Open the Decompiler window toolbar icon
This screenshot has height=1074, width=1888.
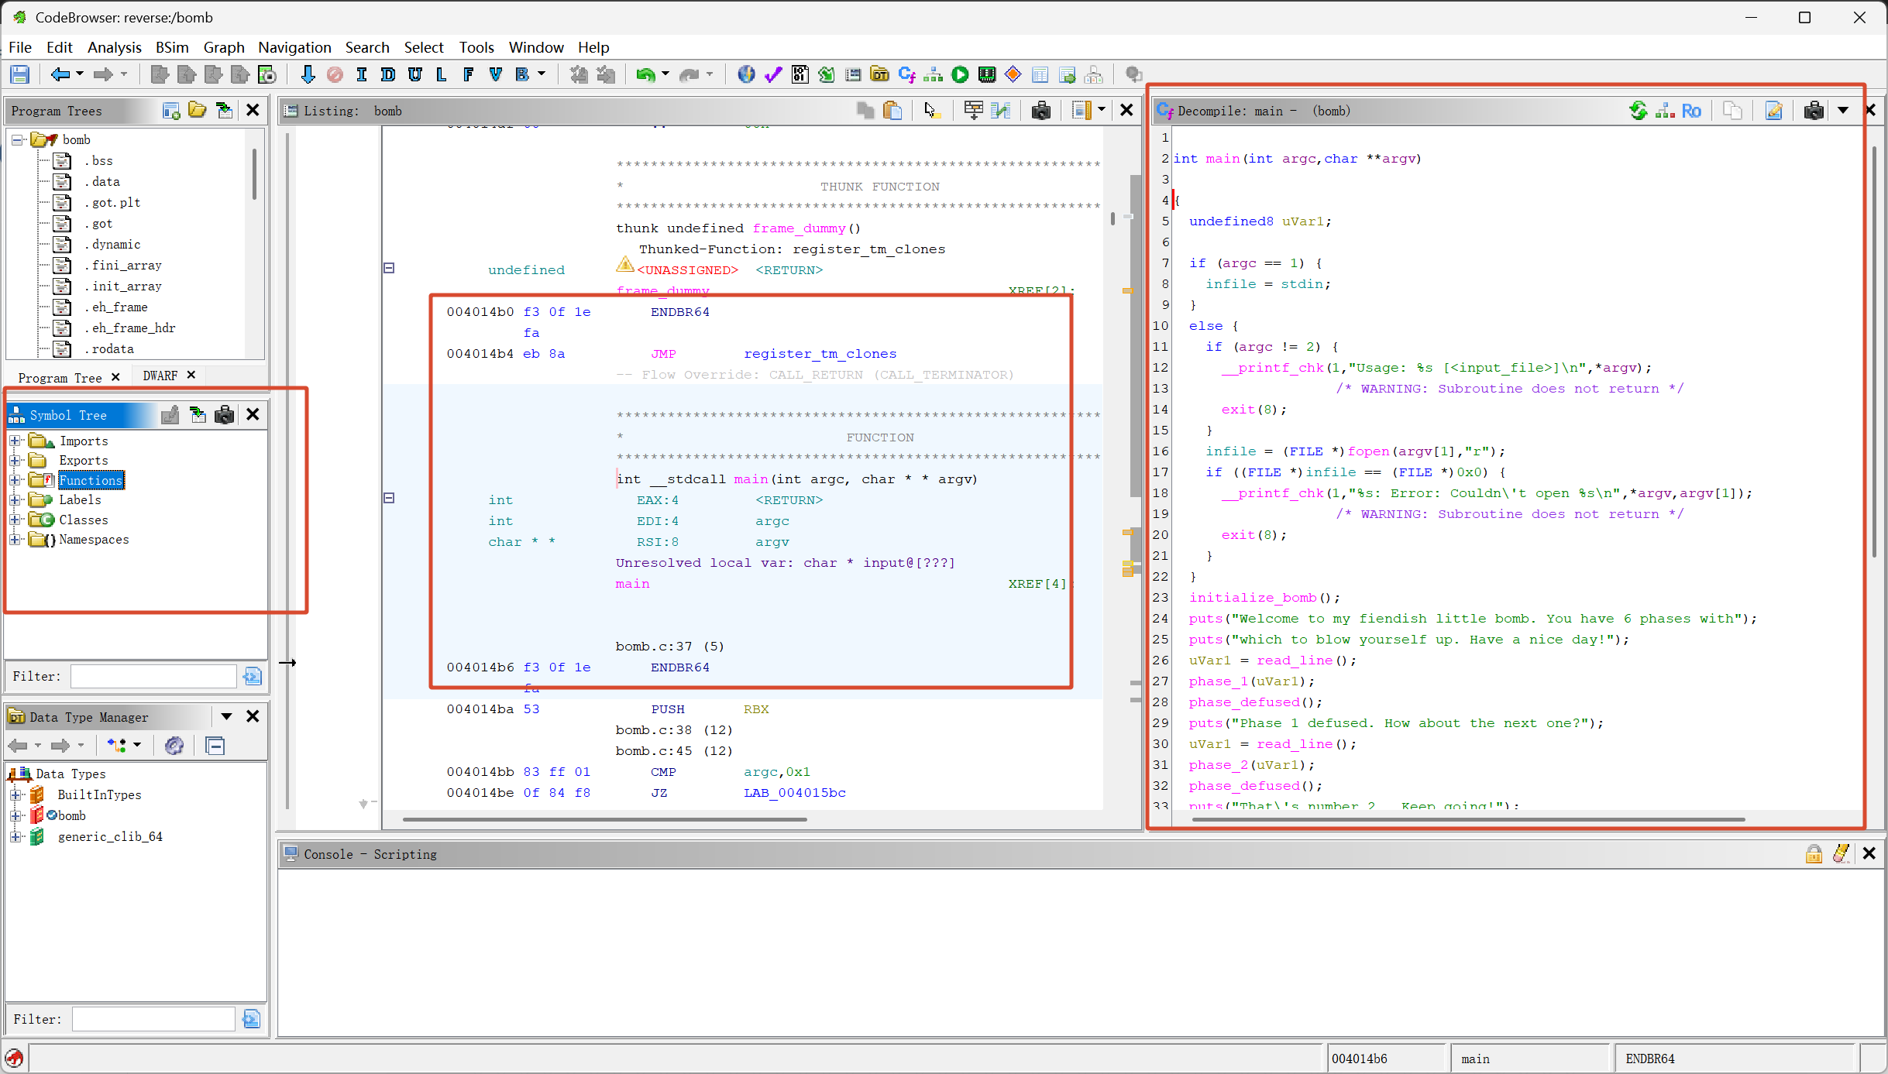coord(906,74)
